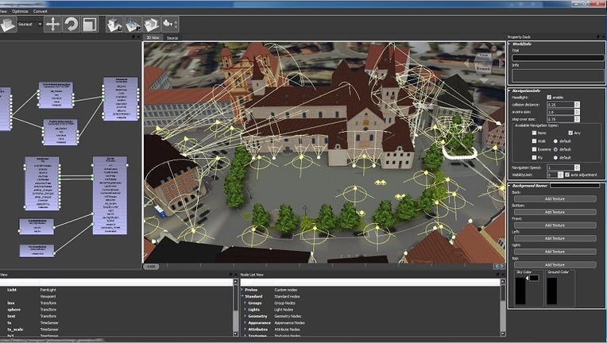Click the navigation cube Front face

(483, 68)
